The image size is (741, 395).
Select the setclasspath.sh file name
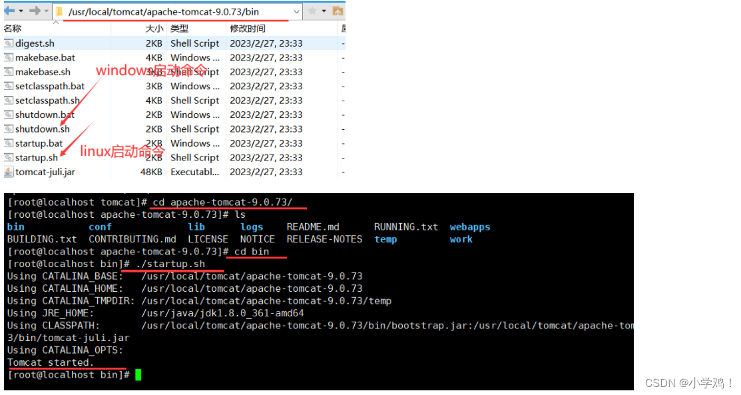[47, 101]
